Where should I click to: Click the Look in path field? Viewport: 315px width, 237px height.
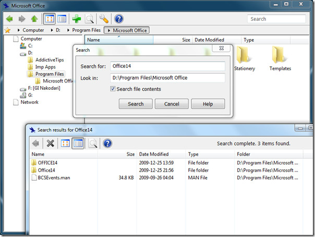167,78
